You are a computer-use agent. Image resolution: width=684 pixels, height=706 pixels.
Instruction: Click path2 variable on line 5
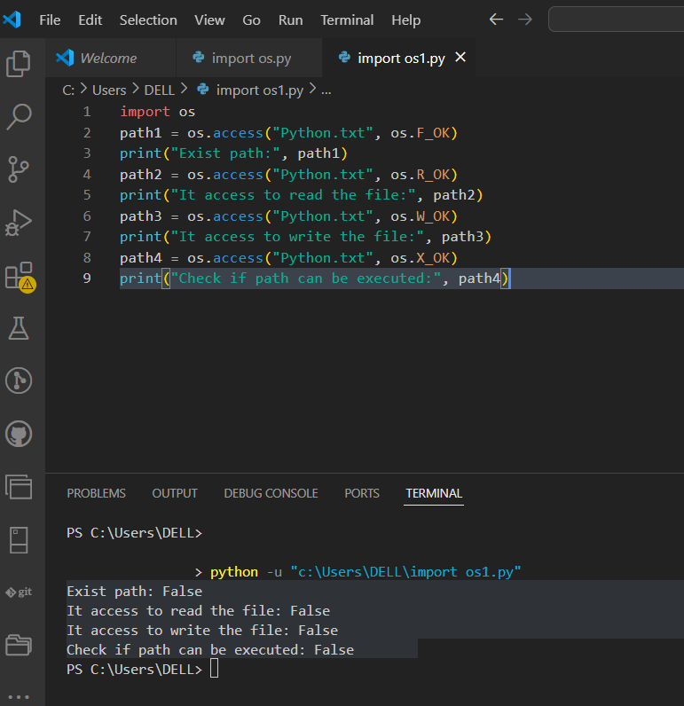(x=454, y=195)
